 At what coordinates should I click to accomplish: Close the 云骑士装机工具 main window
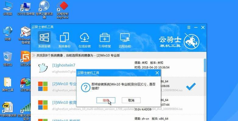203,28
